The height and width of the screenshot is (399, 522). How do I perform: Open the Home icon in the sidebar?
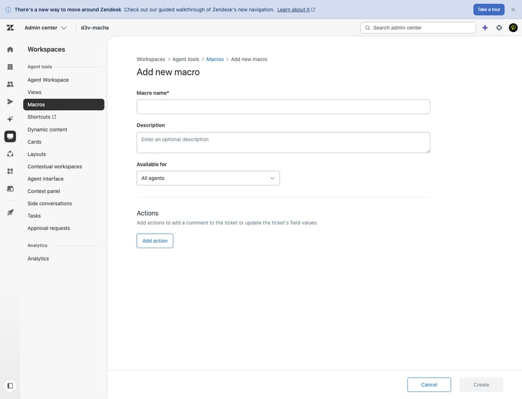10,49
